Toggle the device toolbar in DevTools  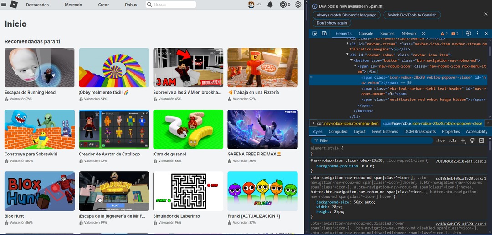tap(324, 34)
